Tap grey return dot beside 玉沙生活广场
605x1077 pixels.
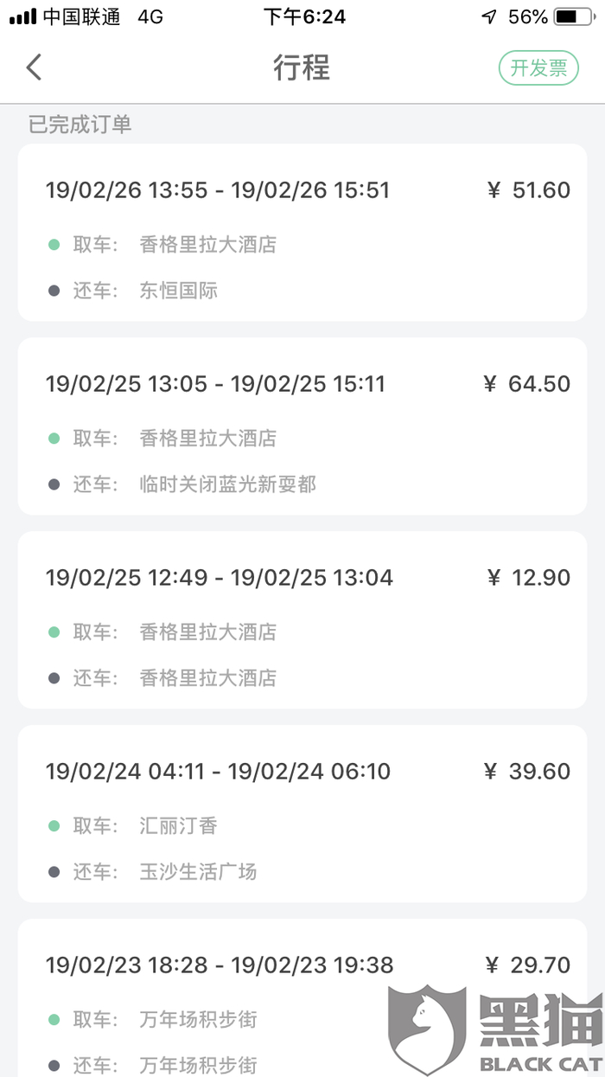pyautogui.click(x=54, y=872)
